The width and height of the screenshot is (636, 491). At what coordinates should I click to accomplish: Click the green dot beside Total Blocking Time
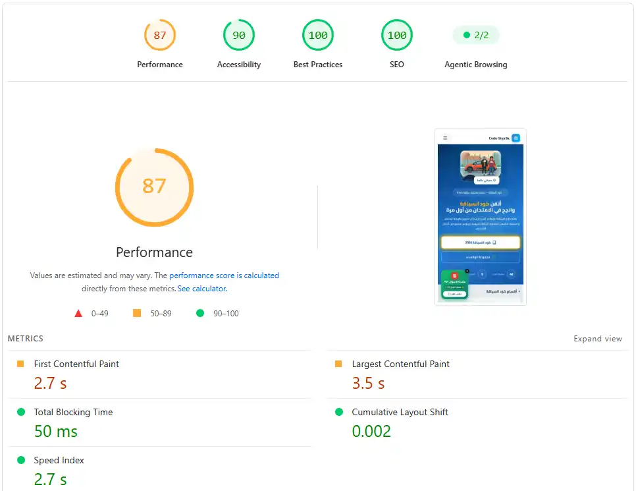21,412
